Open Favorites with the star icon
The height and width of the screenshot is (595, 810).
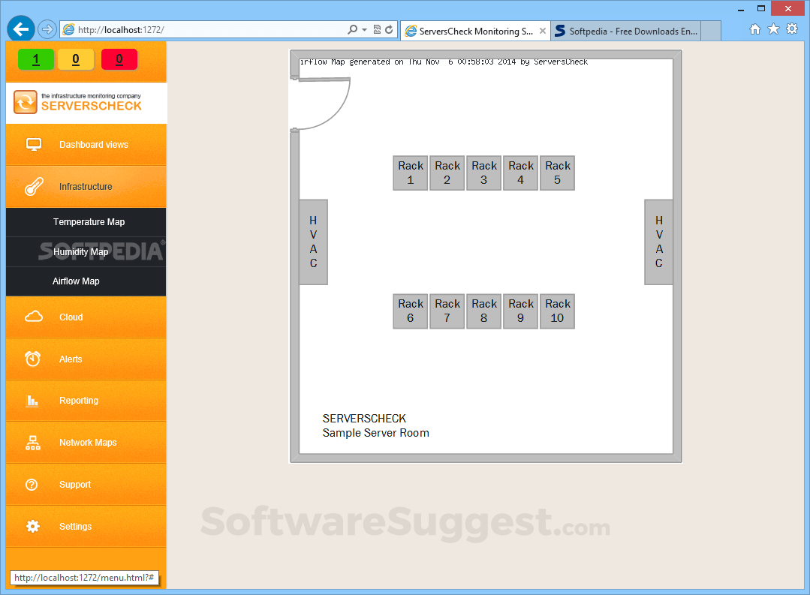774,28
